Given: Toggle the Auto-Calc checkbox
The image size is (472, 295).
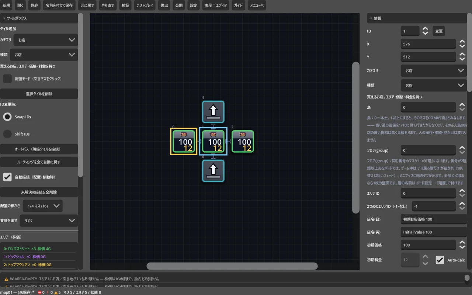Looking at the screenshot, I should [440, 260].
